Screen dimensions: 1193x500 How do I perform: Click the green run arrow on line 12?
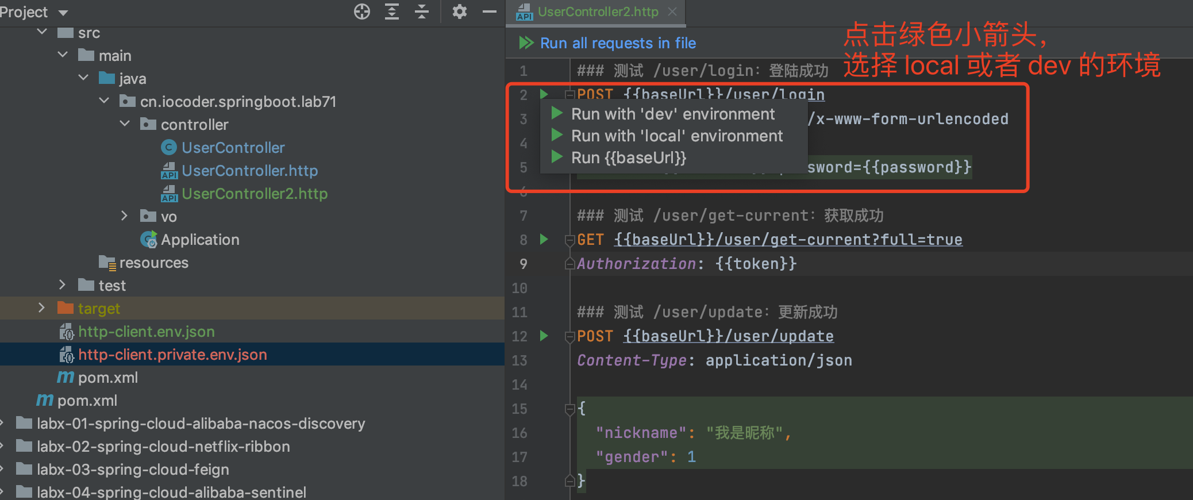point(544,336)
